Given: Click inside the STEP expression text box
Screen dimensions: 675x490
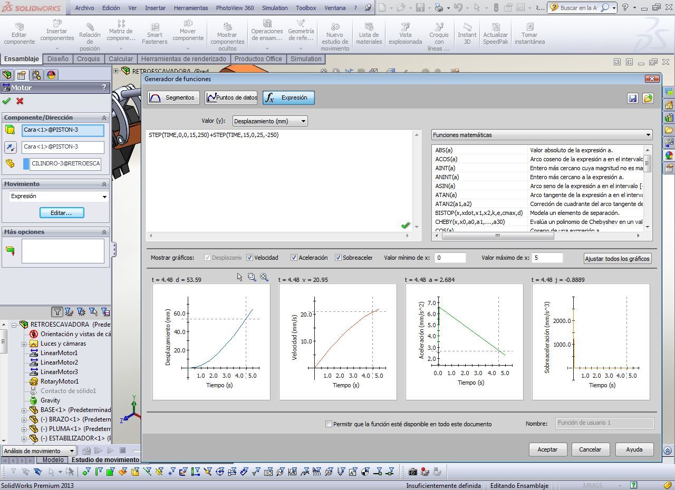Looking at the screenshot, I should (x=279, y=181).
